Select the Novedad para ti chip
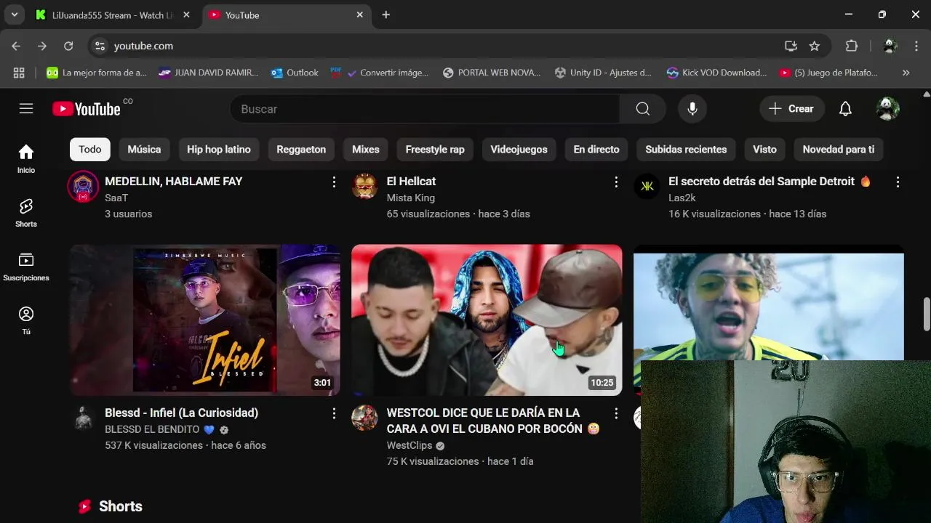The width and height of the screenshot is (931, 523). coord(839,149)
